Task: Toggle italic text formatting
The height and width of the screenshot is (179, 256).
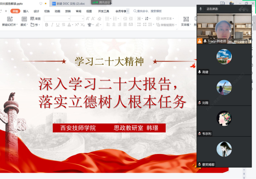Action: pos(52,25)
